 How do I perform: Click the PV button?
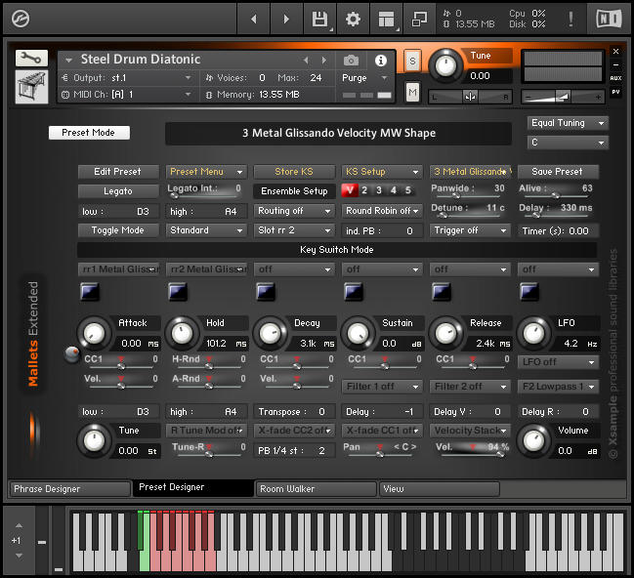tap(615, 92)
